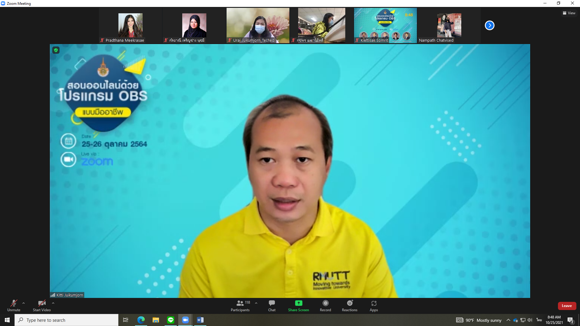Select the hijab-wearing participant's thumbnail

[x=194, y=25]
